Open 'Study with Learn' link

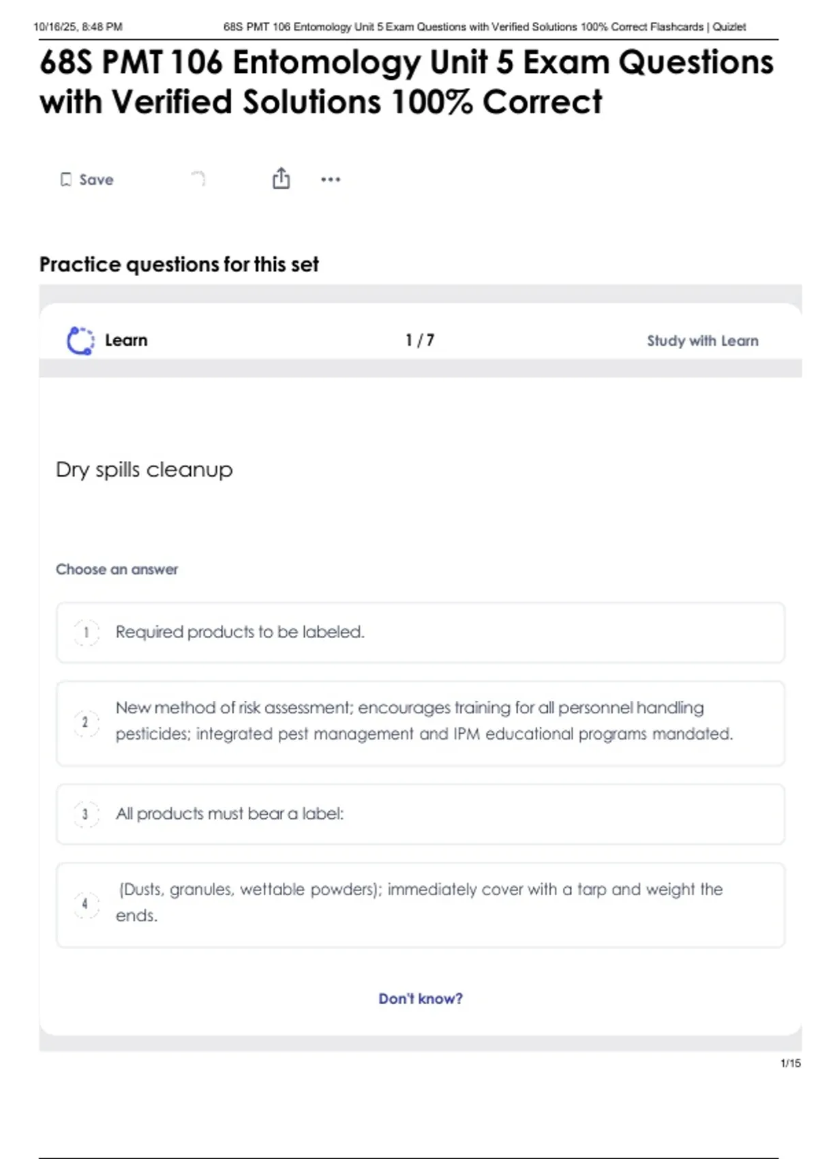coord(702,341)
